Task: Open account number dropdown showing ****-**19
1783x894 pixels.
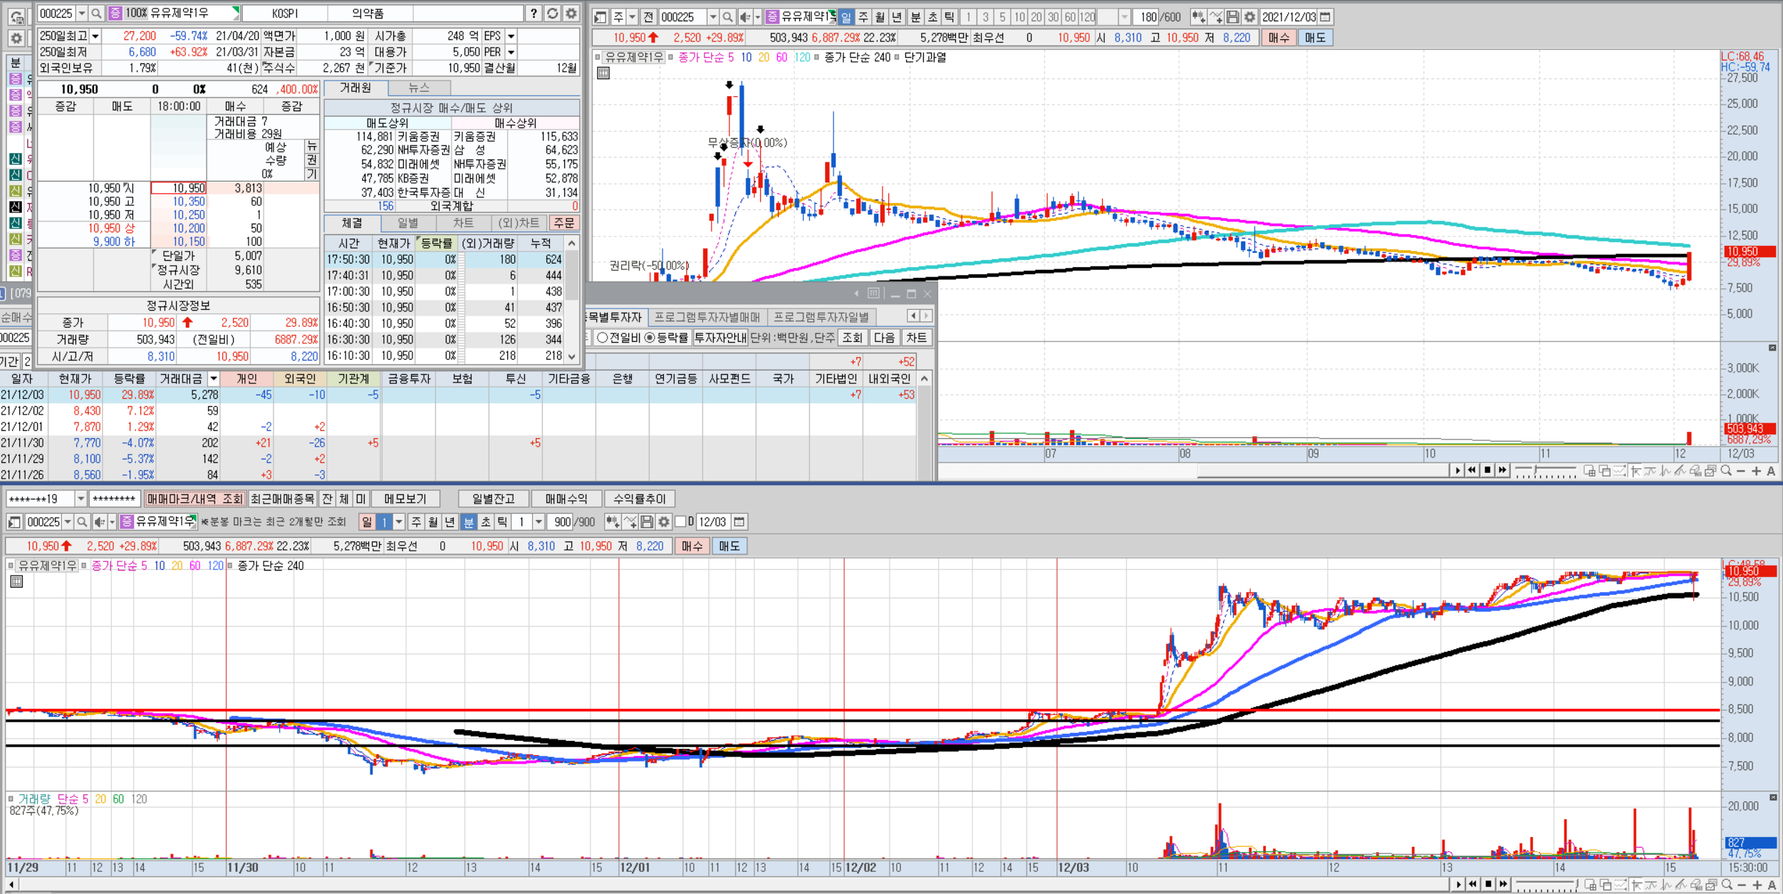Action: (80, 499)
